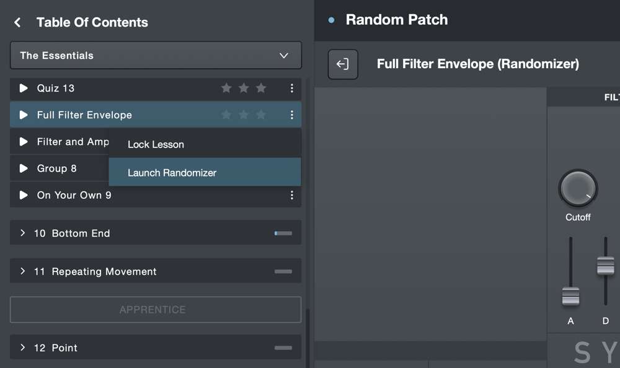
Task: Play the Full Filter Envelope lesson
Action: point(24,115)
